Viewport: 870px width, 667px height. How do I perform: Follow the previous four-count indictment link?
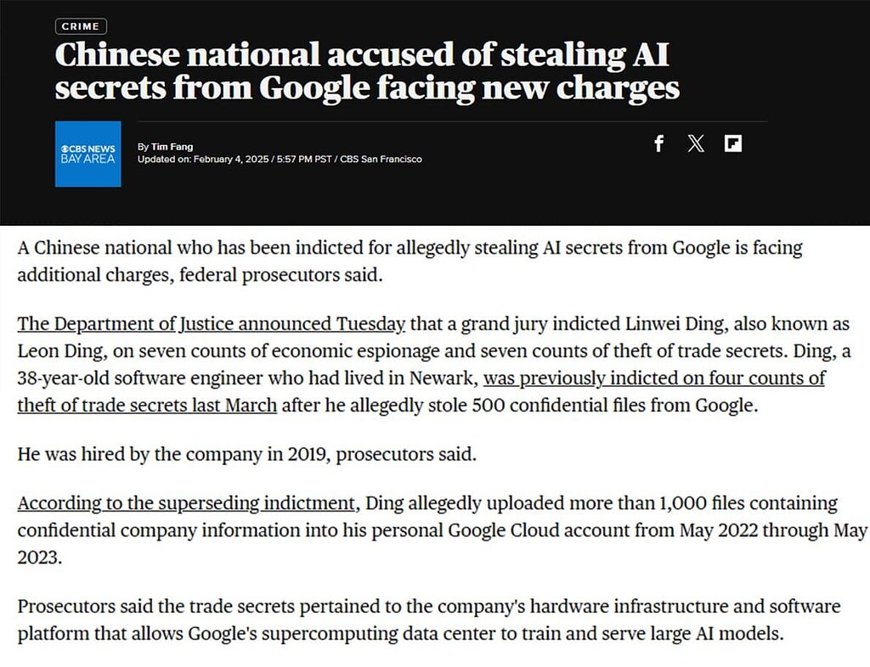654,378
